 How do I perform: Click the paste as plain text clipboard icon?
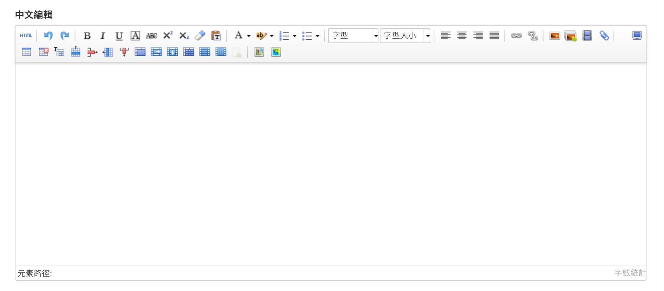(216, 35)
